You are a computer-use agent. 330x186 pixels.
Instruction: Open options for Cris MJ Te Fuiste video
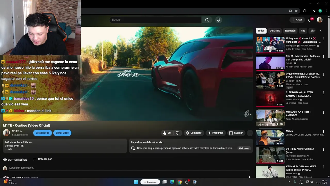click(323, 57)
